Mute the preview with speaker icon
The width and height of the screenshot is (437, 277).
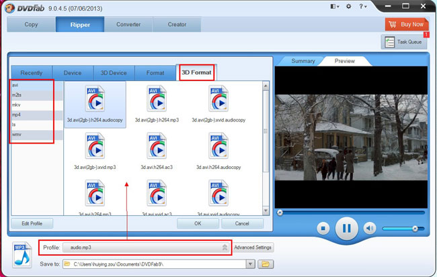pos(370,229)
